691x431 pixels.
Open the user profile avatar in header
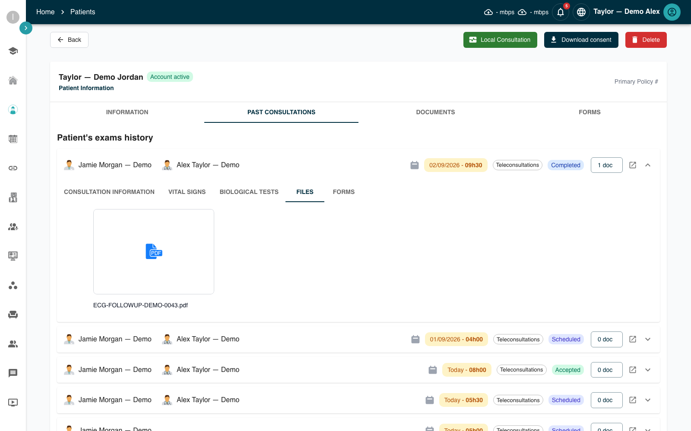[672, 12]
